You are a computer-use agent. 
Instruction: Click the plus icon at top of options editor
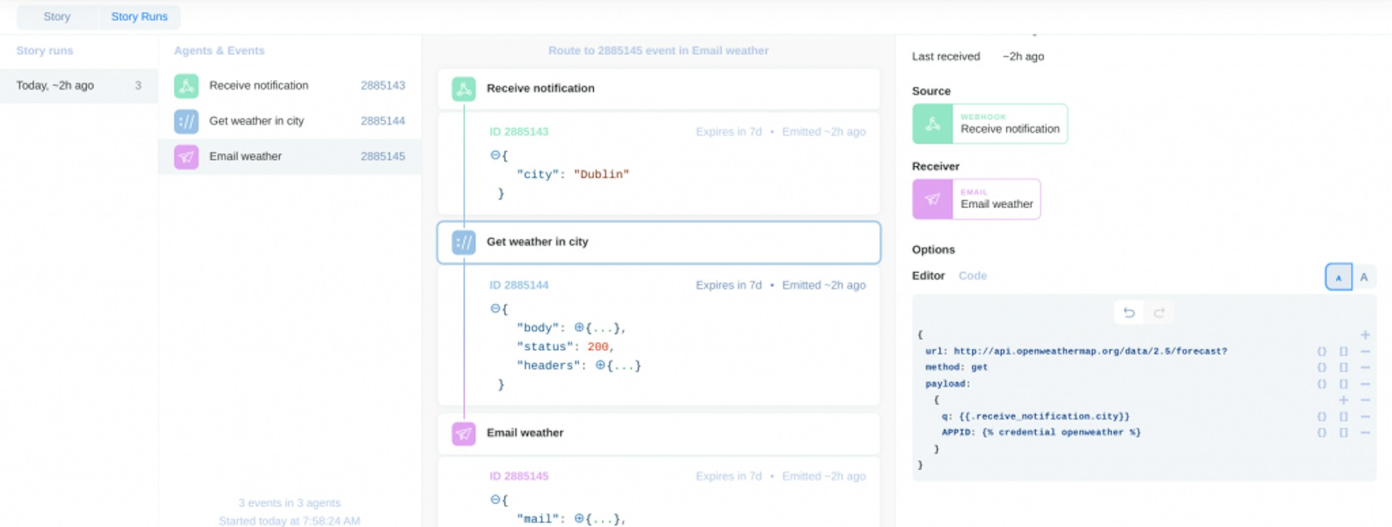1365,334
